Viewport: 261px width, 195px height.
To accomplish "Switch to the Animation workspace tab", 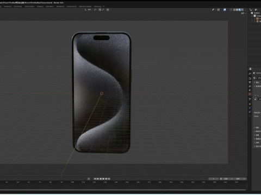I will pyautogui.click(x=50, y=6).
